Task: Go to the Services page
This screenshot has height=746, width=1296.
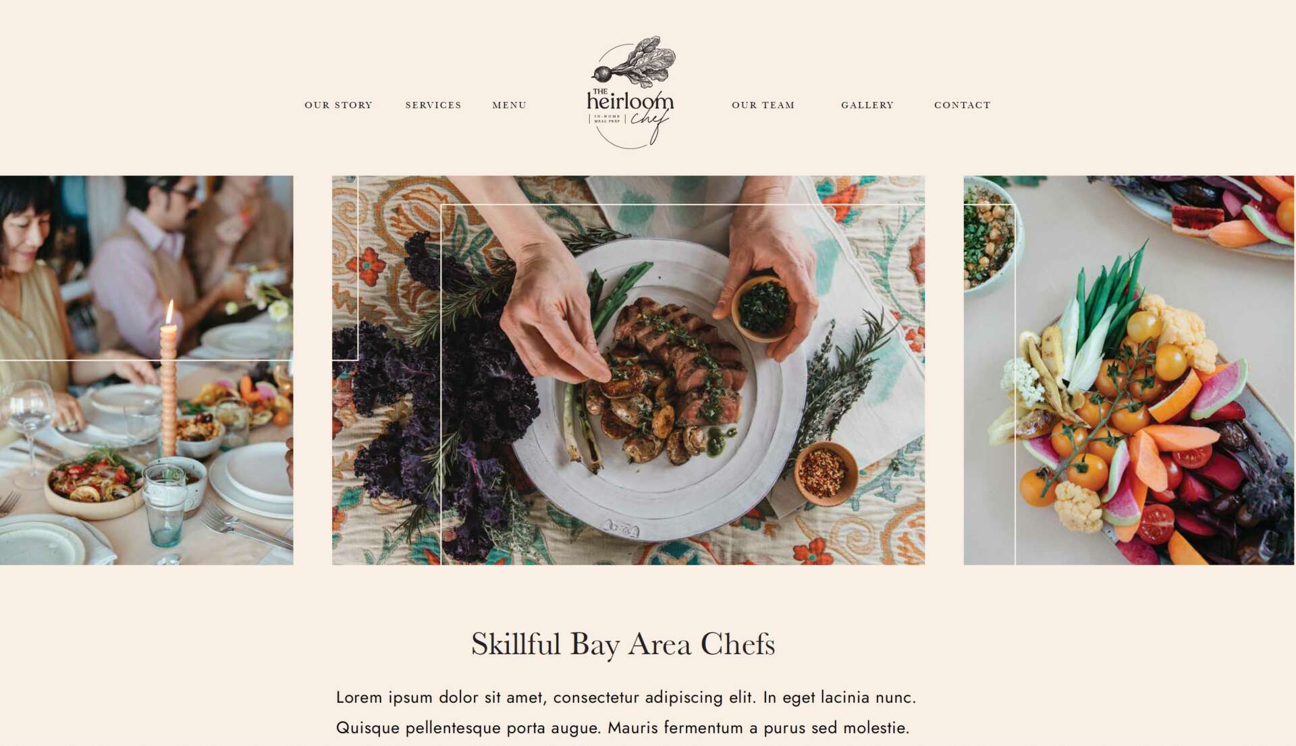Action: tap(433, 105)
